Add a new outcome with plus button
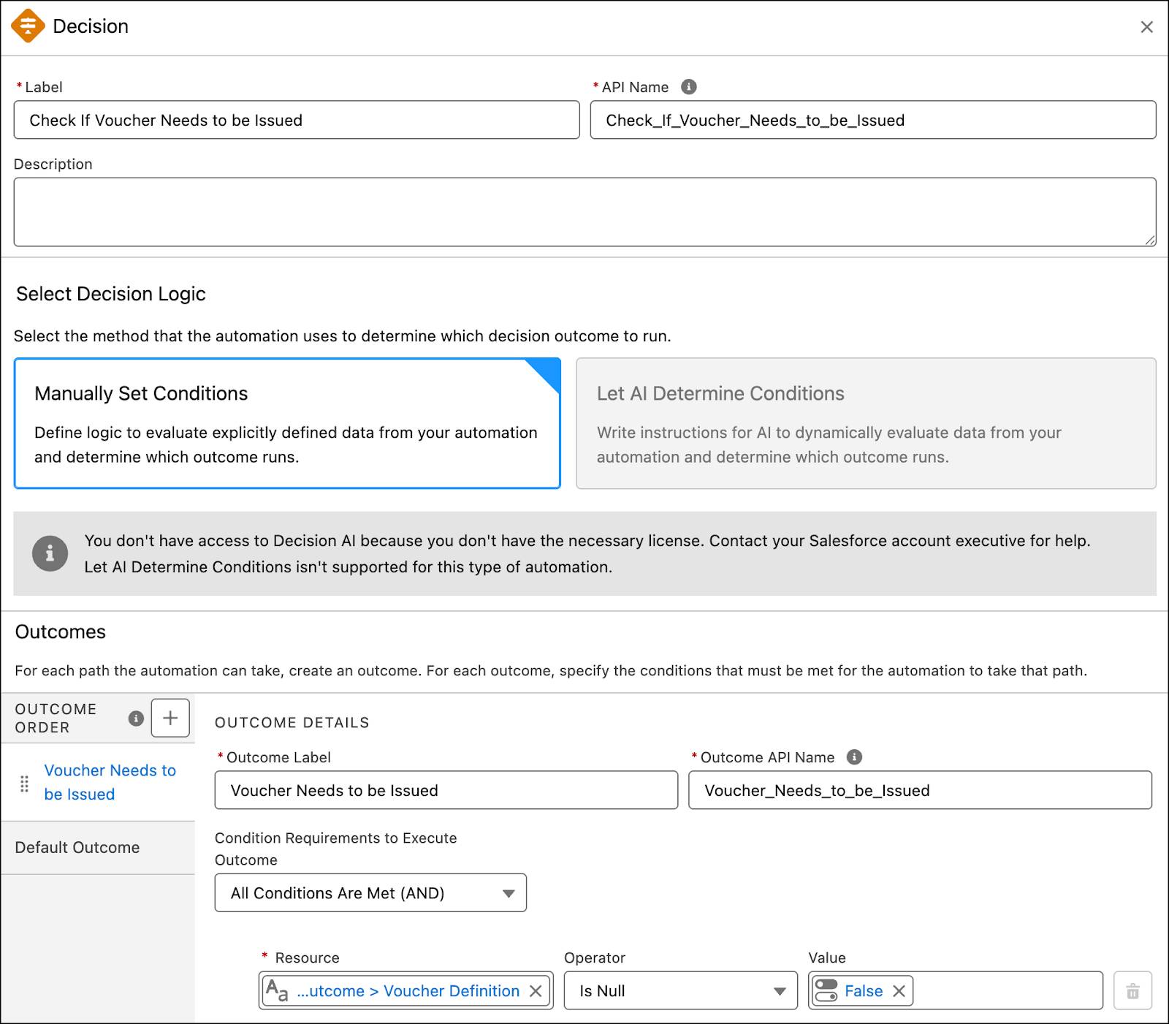The height and width of the screenshot is (1024, 1169). point(170,718)
